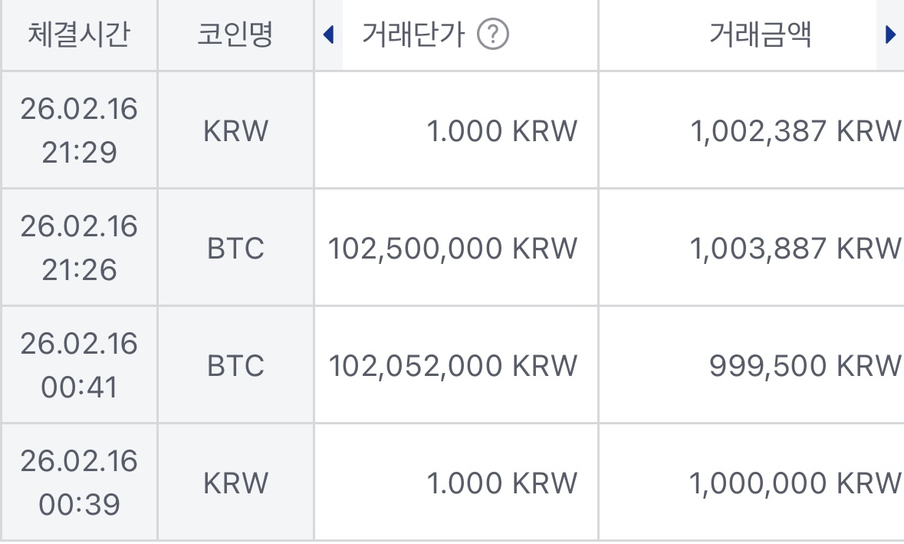Image resolution: width=904 pixels, height=544 pixels.
Task: Select the 1,003,887 KRW trade amount
Action: click(x=795, y=249)
